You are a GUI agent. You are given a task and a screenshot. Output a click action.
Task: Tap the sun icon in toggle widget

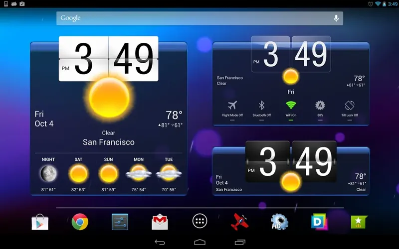(x=291, y=77)
